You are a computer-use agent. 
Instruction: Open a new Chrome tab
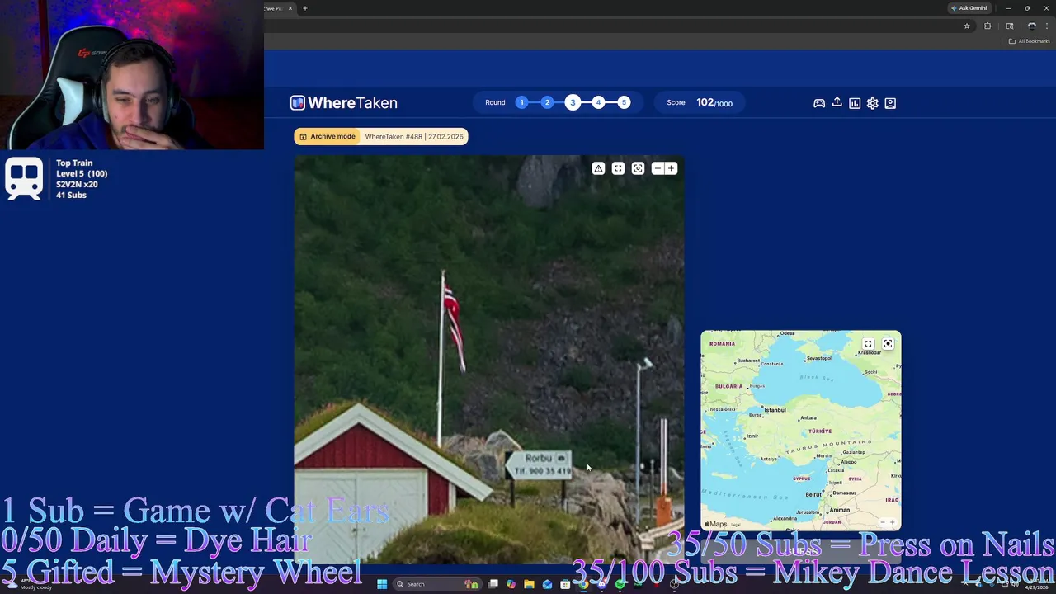304,8
